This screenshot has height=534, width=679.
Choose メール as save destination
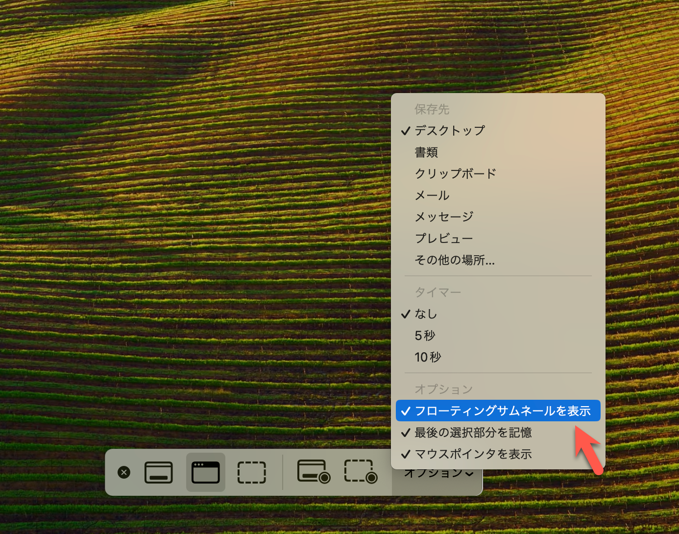click(432, 195)
